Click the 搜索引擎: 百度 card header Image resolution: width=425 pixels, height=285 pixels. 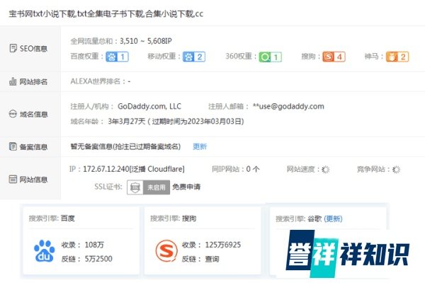[52, 218]
